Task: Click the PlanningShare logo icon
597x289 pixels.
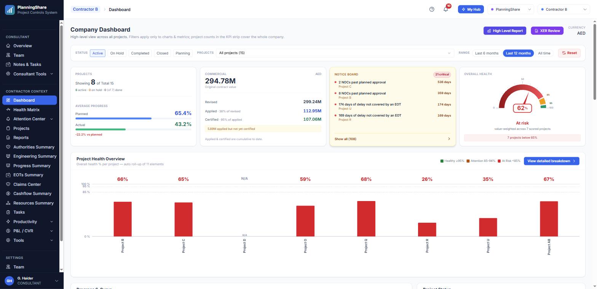Action: pos(10,10)
